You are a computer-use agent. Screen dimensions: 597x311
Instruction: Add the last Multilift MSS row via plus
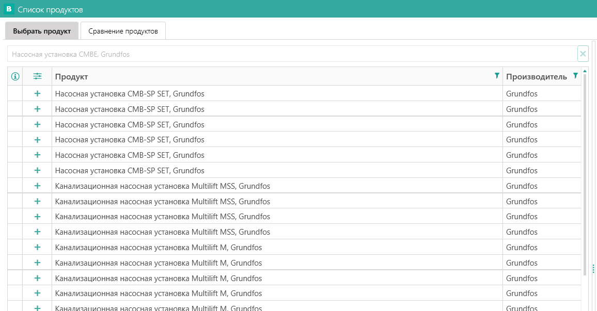click(x=37, y=232)
